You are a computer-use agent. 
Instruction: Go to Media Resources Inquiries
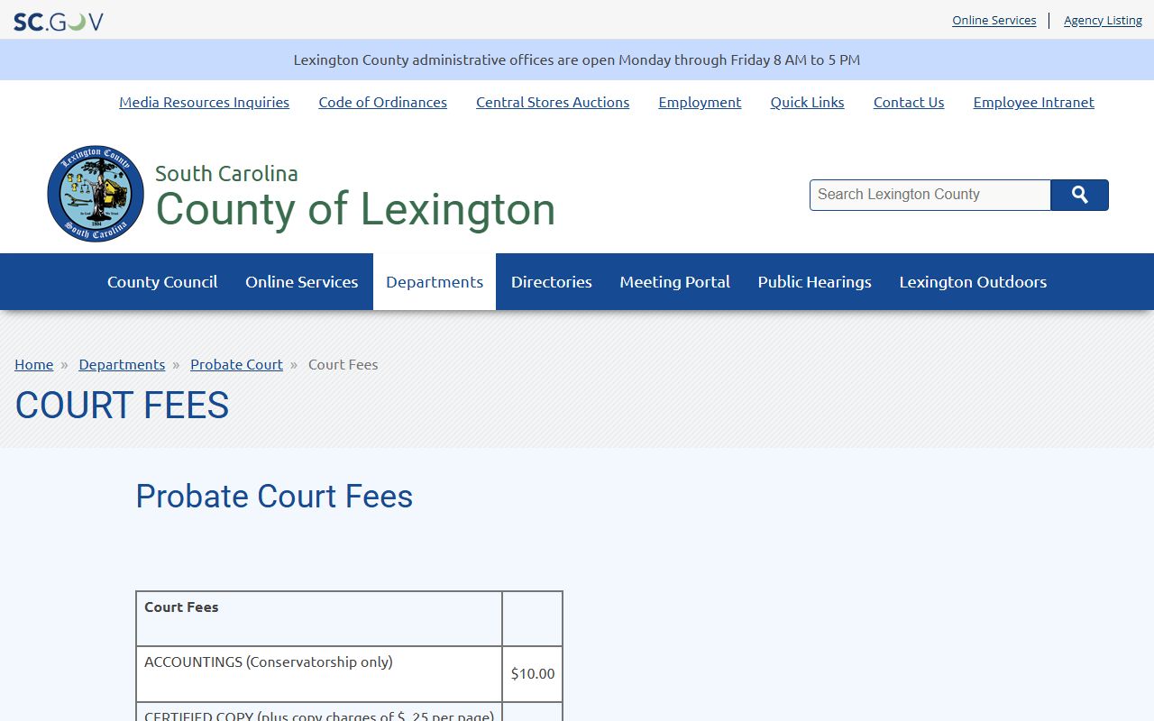[205, 102]
